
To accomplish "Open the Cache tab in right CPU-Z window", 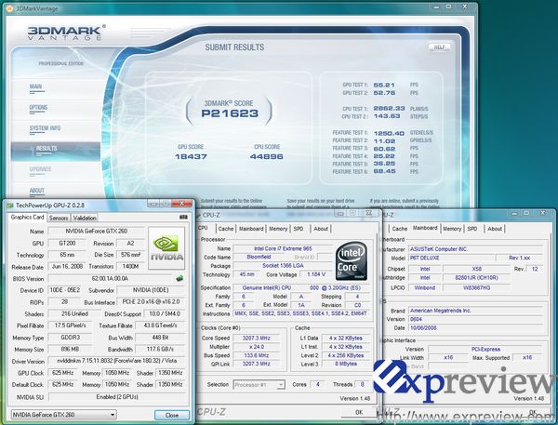I will (x=399, y=229).
